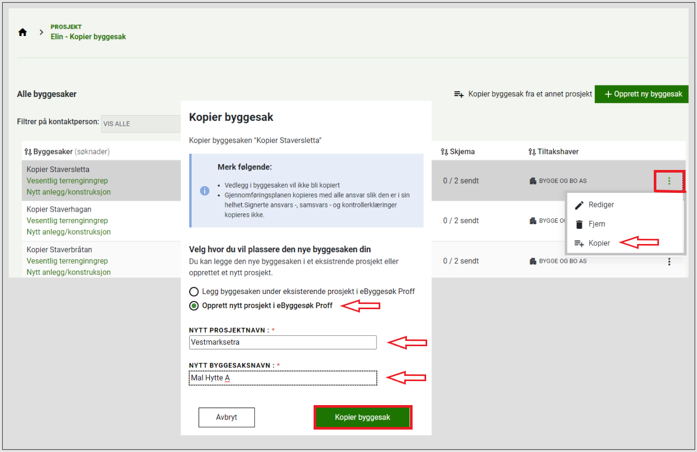Select 'Opprett nytt prosjekt i eByggesøk Proff' option
697x452 pixels.
point(194,306)
